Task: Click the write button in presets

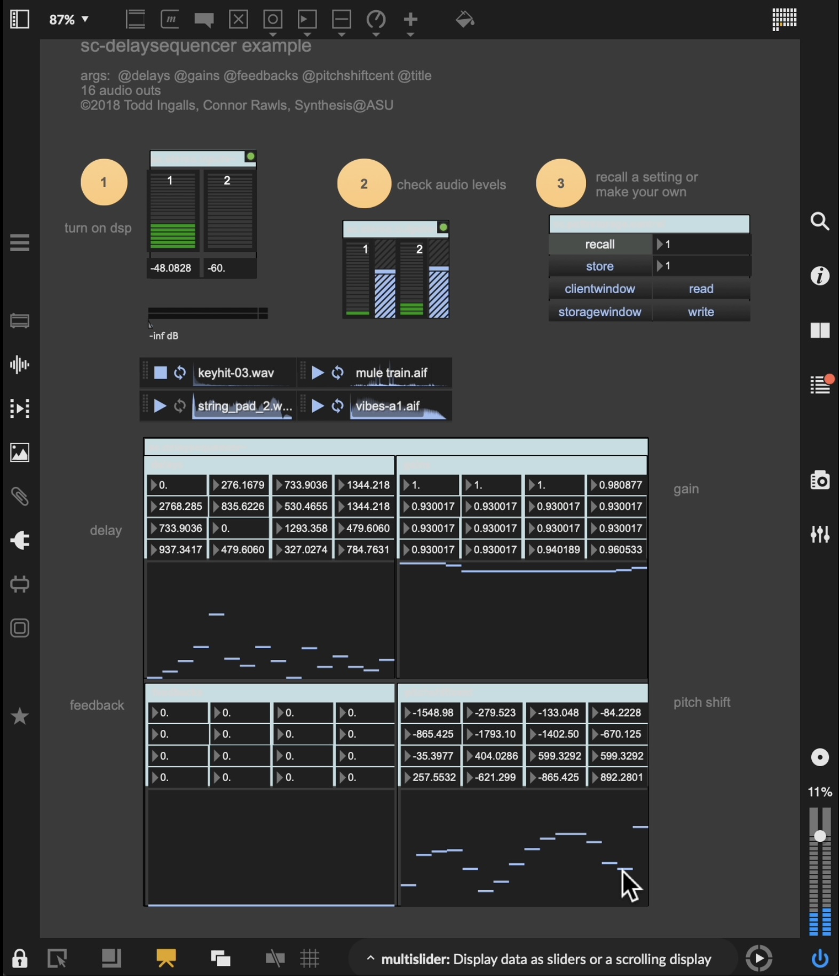Action: pos(701,312)
